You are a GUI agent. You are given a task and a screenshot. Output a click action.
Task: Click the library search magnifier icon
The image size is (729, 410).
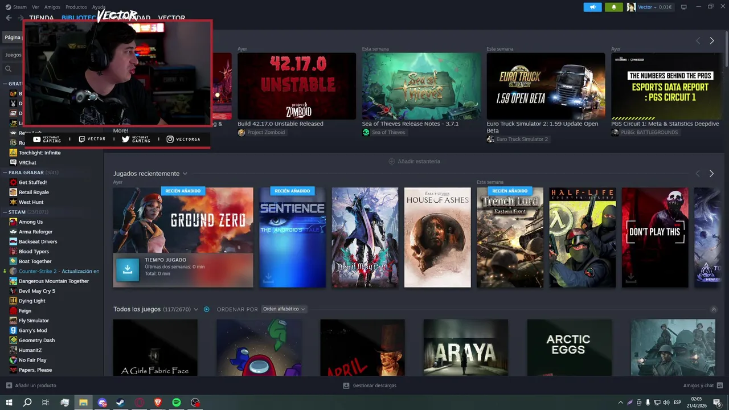(x=9, y=69)
